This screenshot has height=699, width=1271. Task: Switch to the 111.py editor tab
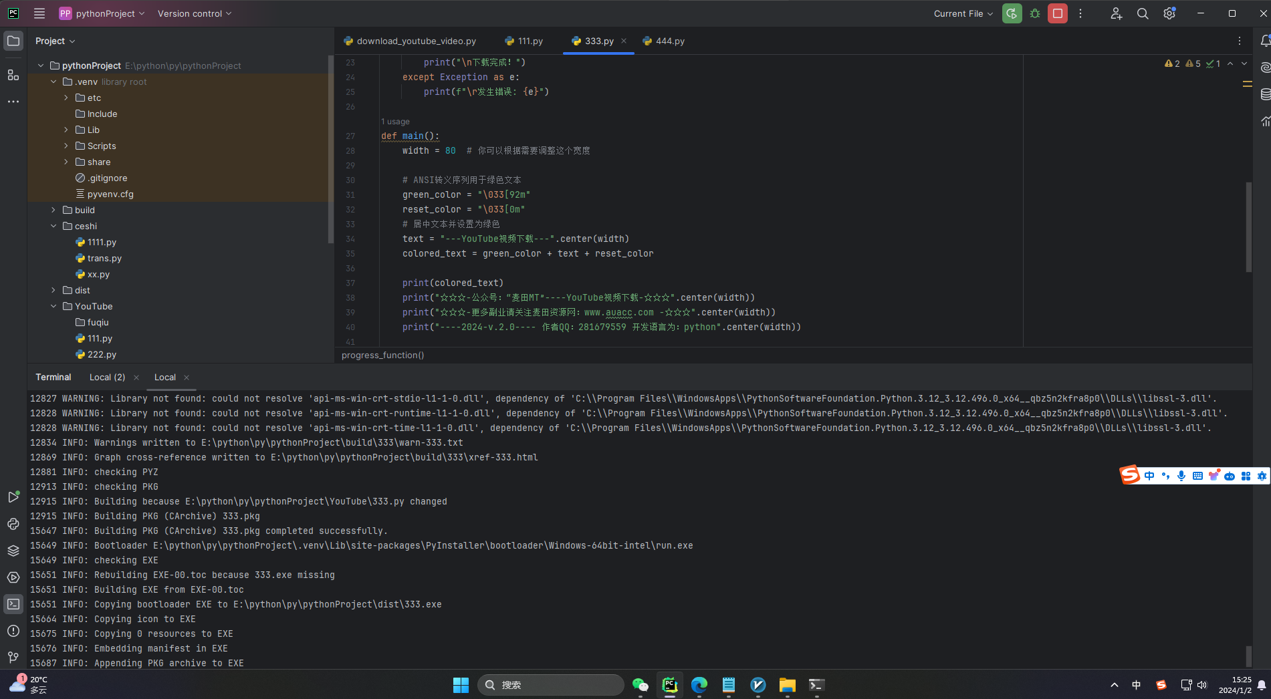coord(524,41)
